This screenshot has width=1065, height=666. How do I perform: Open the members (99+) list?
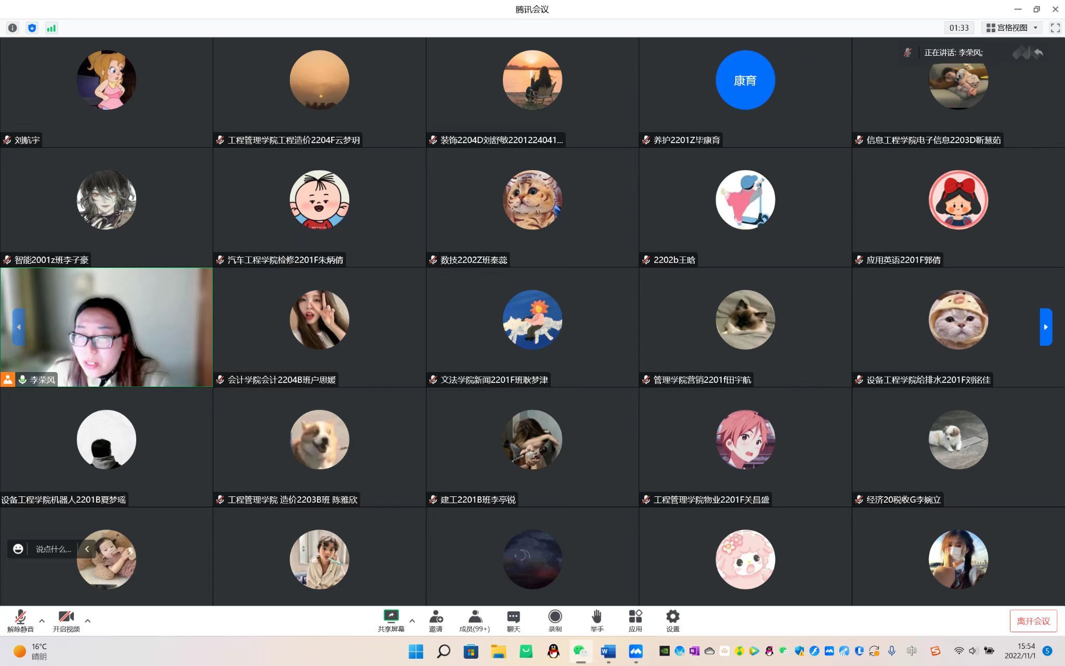[x=474, y=621]
